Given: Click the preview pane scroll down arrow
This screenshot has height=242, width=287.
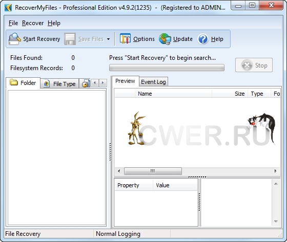Looking at the screenshot, I should point(276,221).
